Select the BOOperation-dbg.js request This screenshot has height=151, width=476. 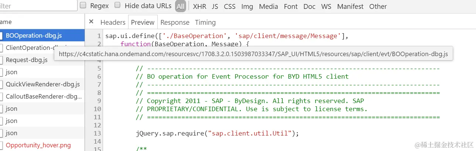click(42, 35)
